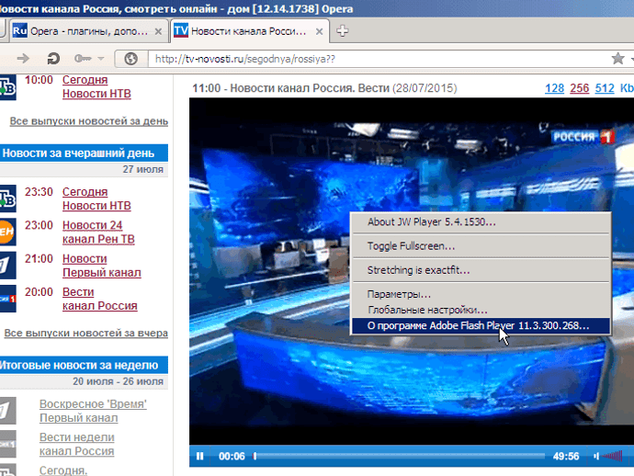Open 'Все выпуски новостей за вчера' link
Screen dimensions: 634x476
point(86,333)
